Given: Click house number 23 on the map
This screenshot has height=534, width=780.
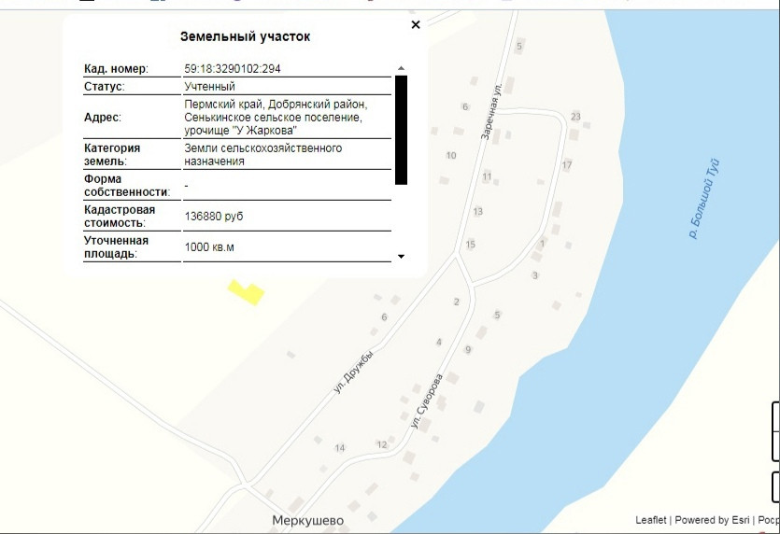Looking at the screenshot, I should click(x=575, y=117).
